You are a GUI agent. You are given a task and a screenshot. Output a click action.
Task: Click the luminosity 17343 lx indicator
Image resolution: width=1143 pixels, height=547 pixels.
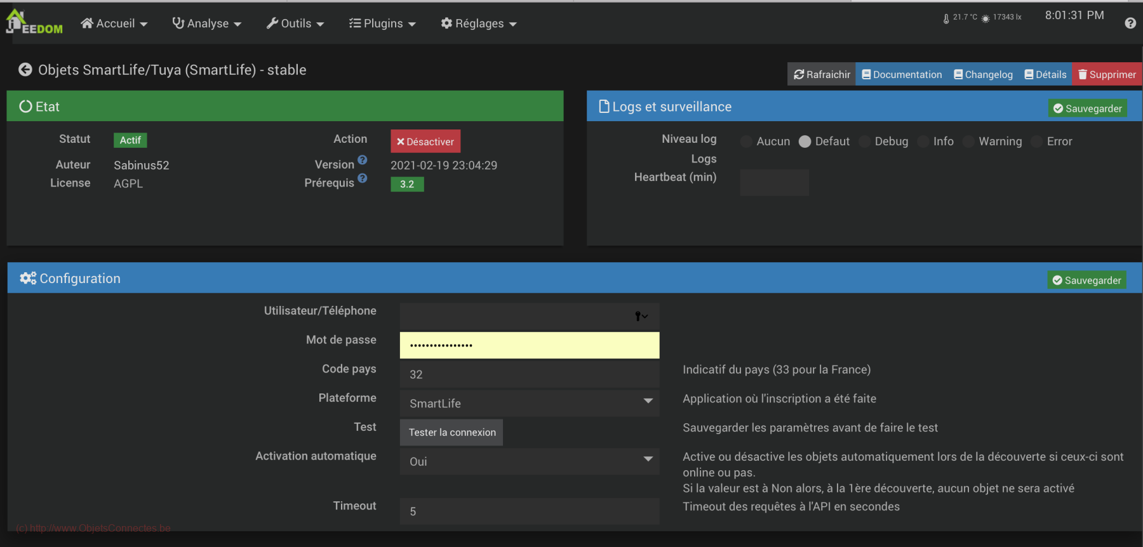pos(1001,18)
